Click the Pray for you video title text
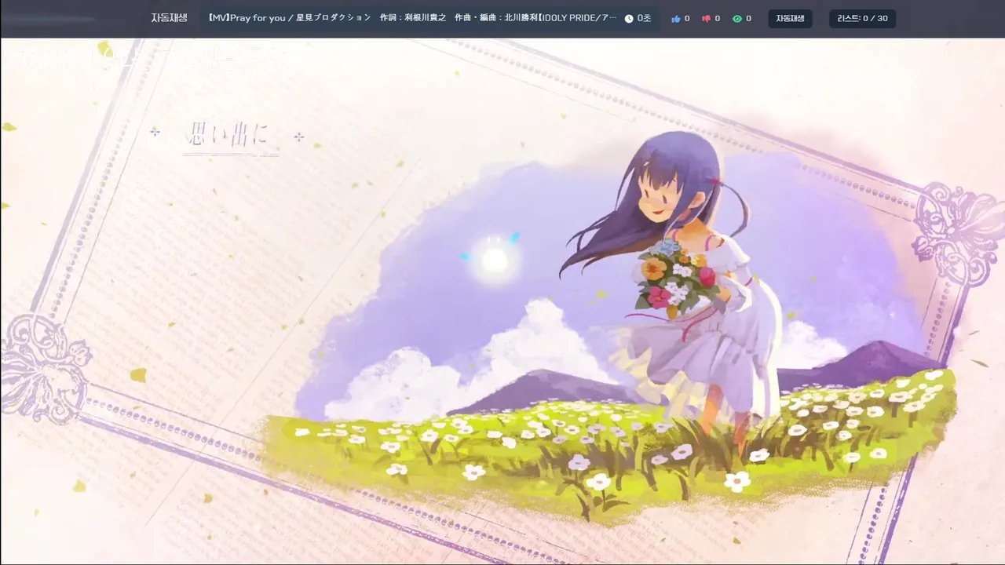1005x565 pixels. tap(412, 18)
